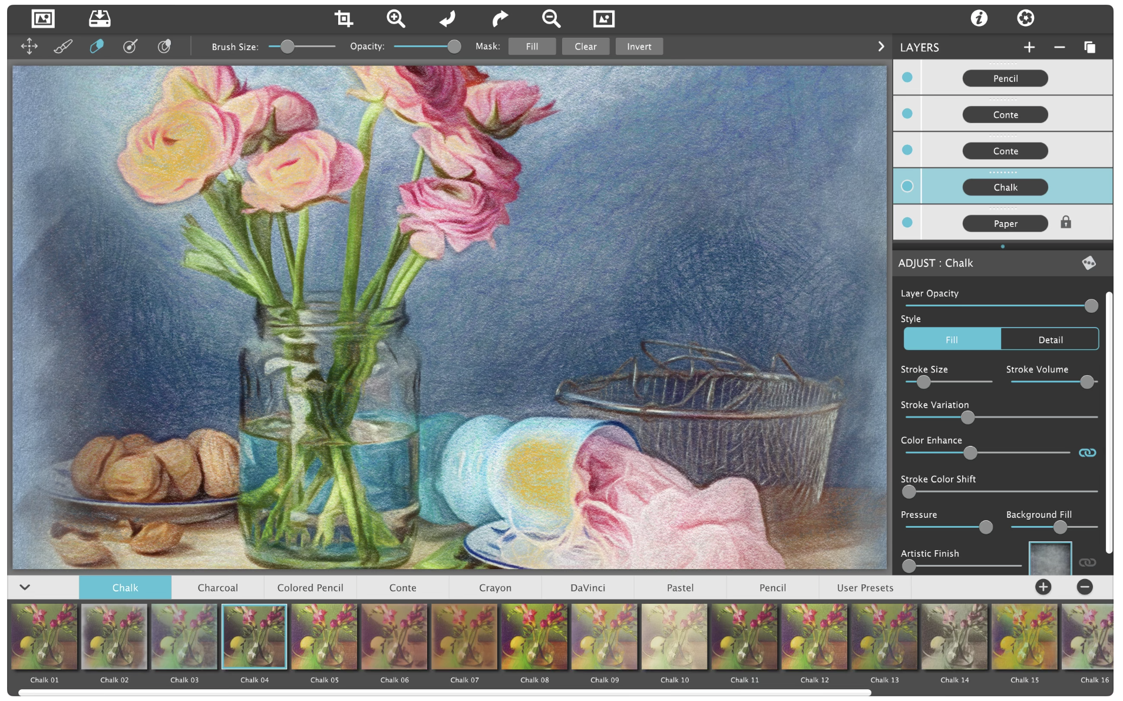
Task: Hide the Pencil layer visibility dot
Action: pyautogui.click(x=907, y=78)
